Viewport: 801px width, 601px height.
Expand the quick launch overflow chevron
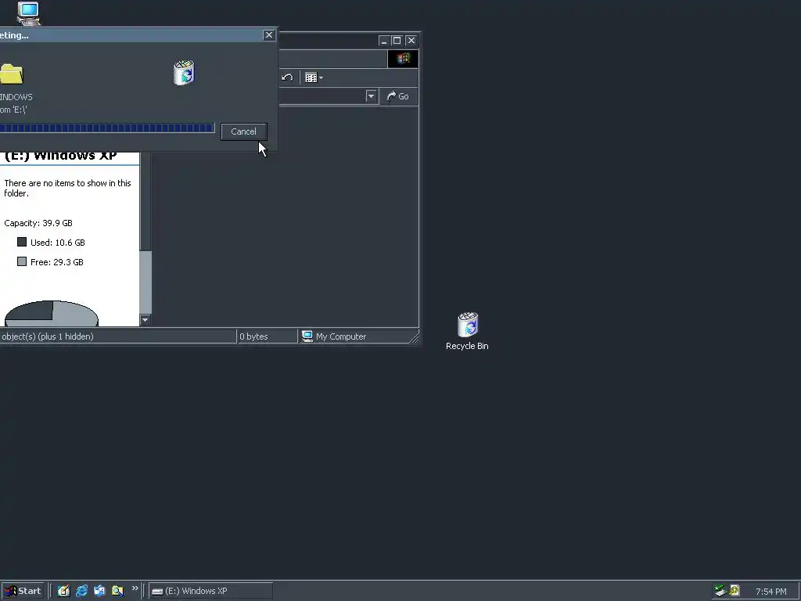pyautogui.click(x=135, y=588)
